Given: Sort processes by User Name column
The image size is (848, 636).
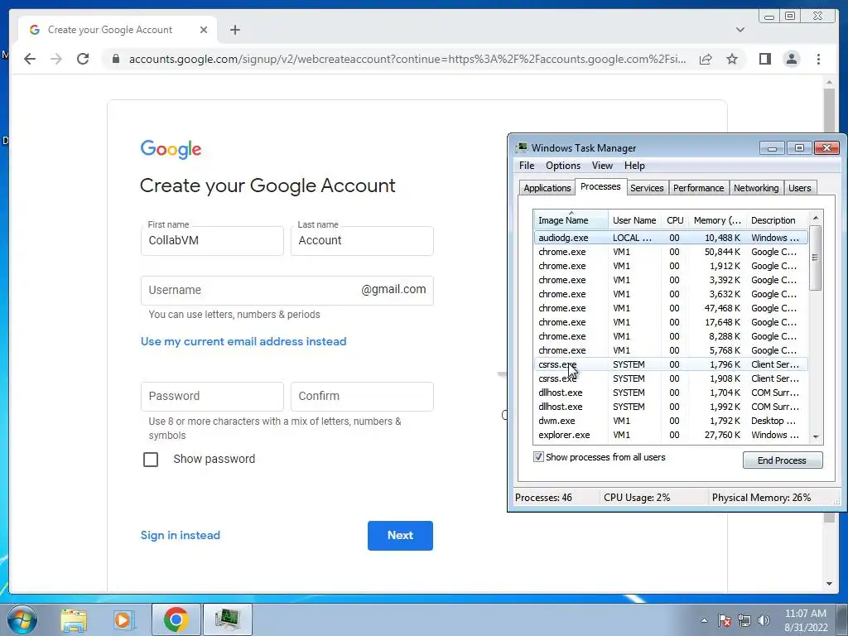Looking at the screenshot, I should tap(634, 220).
